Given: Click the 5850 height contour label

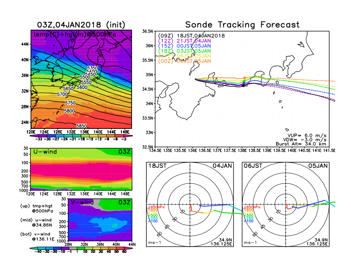Looking at the screenshot, I should [82, 126].
